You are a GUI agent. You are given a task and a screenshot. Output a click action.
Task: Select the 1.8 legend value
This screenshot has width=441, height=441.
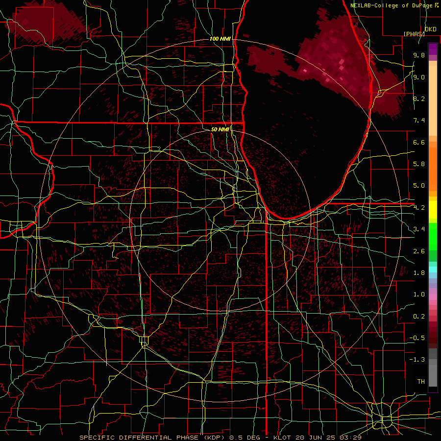tap(419, 273)
